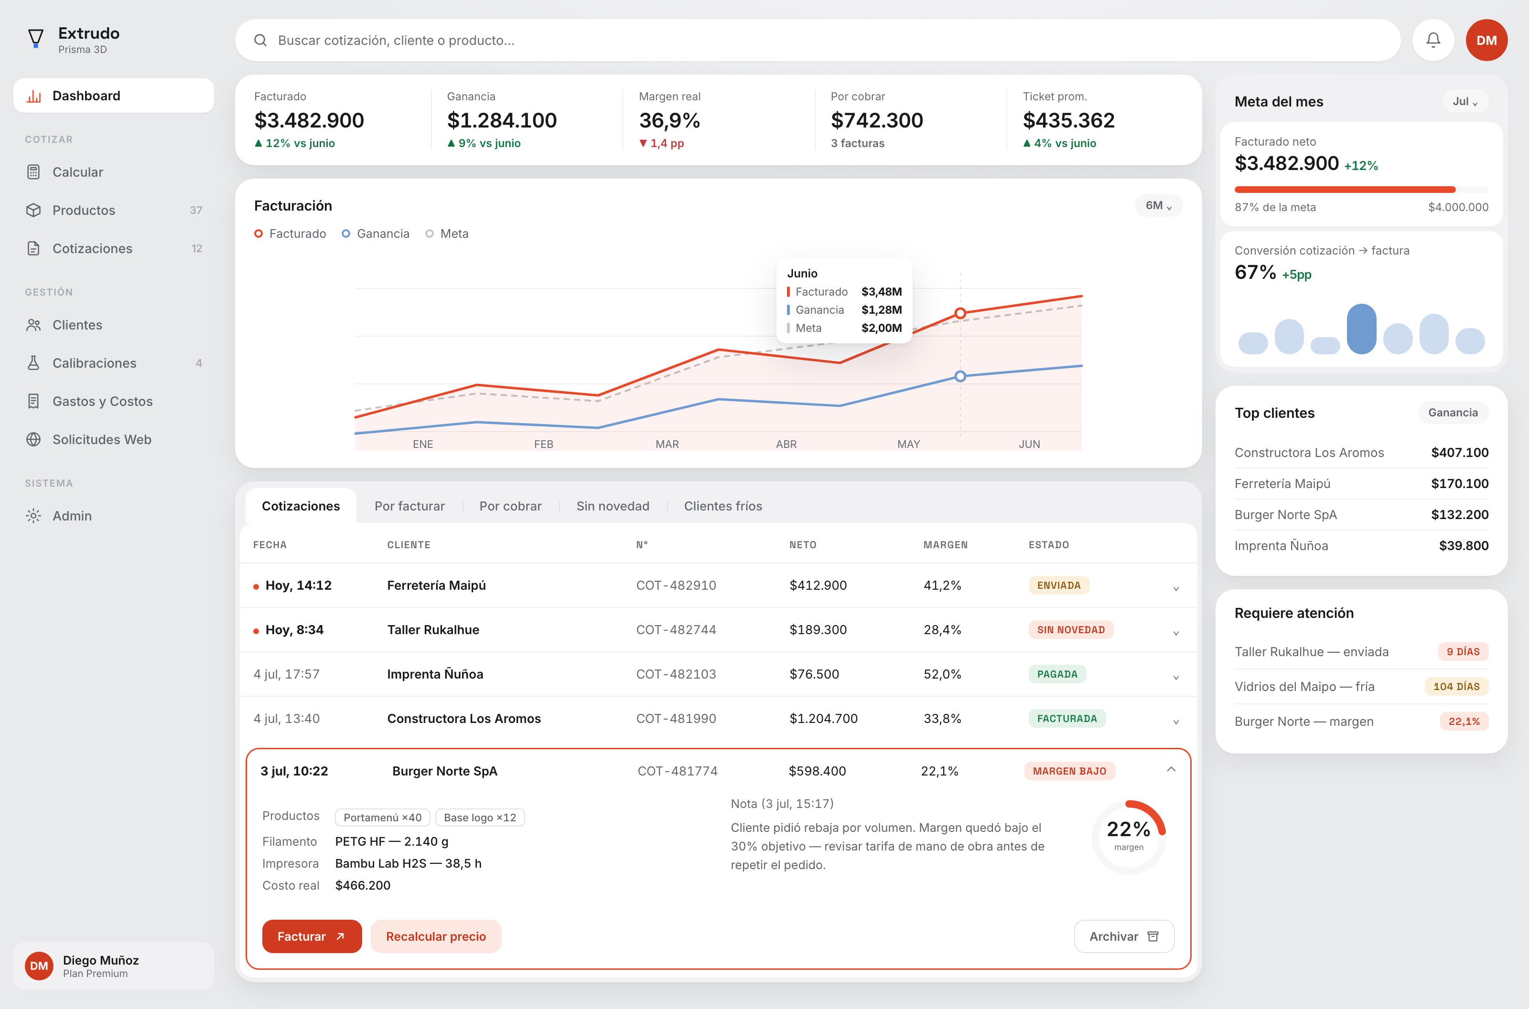Screen dimensions: 1529x1009
Task: Click the Ganancia selector in Top clientes
Action: click(1453, 413)
